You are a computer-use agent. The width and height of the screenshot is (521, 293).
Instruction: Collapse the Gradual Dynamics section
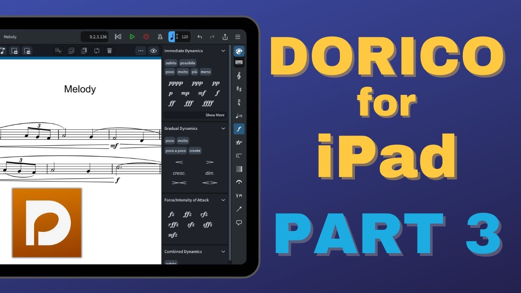pyautogui.click(x=223, y=129)
